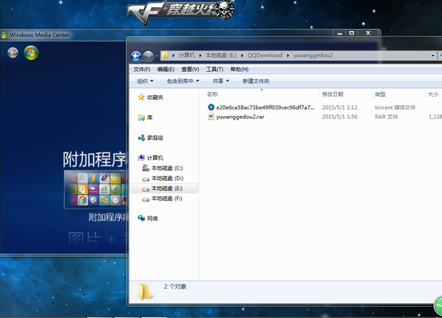
Task: Open 家庭组 in navigation pane
Action: 155,138
